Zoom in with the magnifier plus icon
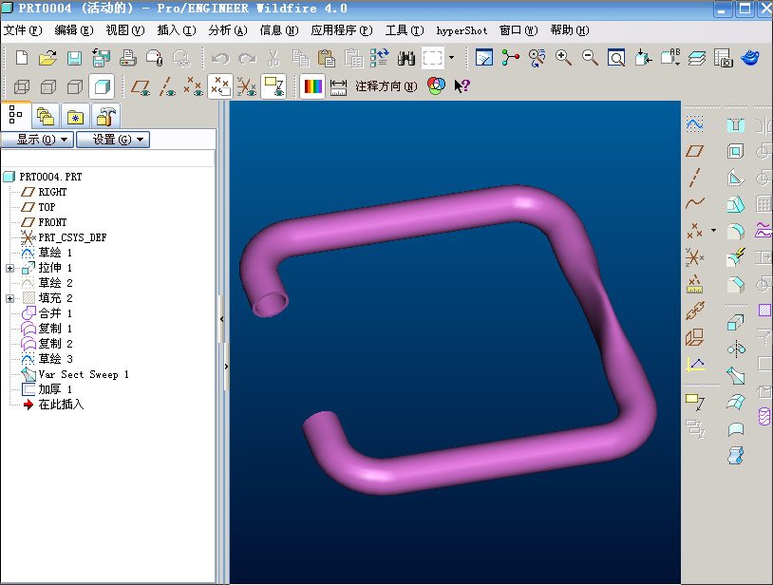Screen dimensions: 773x585 point(563,58)
